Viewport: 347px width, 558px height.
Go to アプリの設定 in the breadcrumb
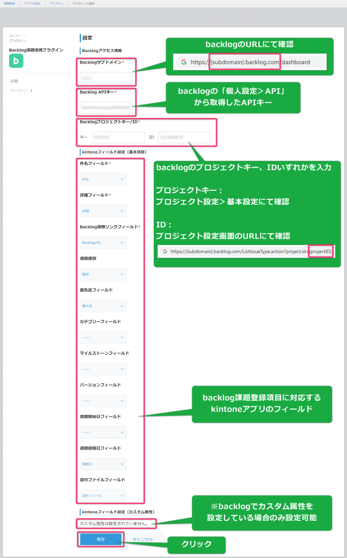32,3
